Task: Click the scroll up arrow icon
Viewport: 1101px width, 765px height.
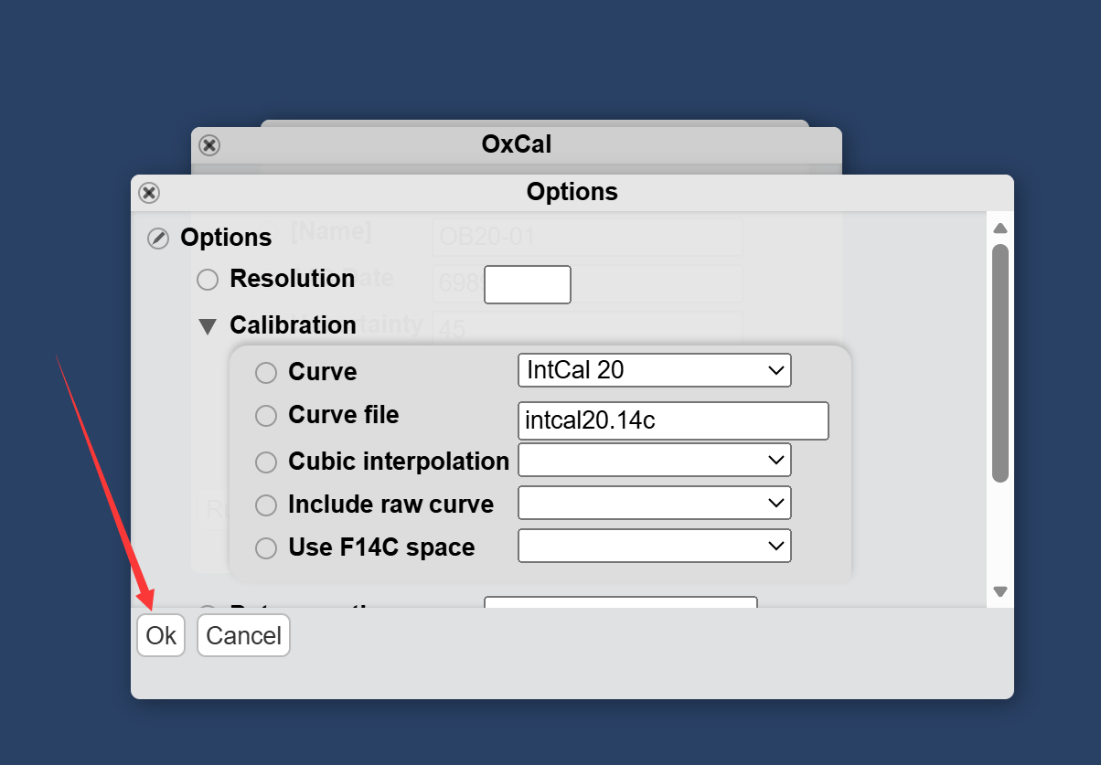Action: [999, 228]
